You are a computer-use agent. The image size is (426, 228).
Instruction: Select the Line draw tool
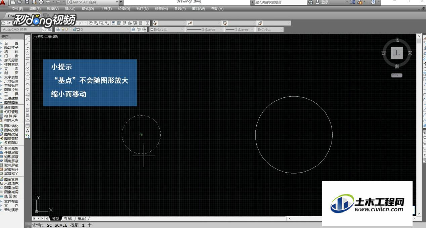(28, 38)
